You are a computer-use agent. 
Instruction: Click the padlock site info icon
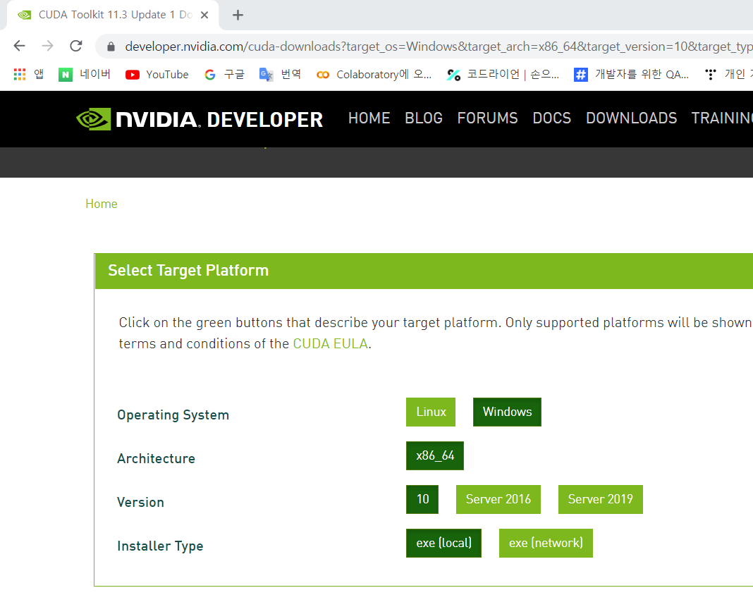pos(111,47)
